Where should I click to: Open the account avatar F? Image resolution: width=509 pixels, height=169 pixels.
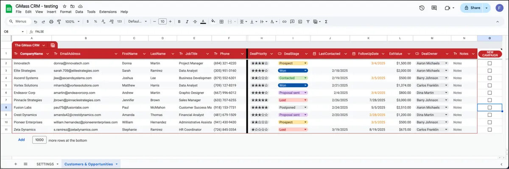(500, 8)
